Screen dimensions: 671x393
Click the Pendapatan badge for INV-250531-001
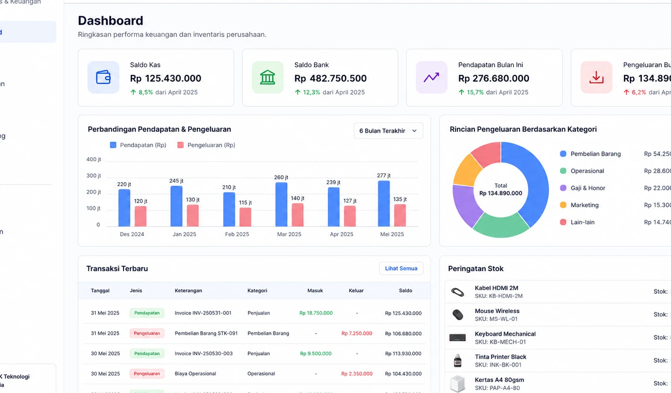click(147, 313)
